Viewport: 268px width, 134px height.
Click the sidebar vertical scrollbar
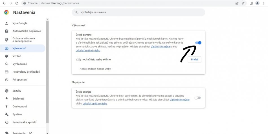[x=47, y=70]
